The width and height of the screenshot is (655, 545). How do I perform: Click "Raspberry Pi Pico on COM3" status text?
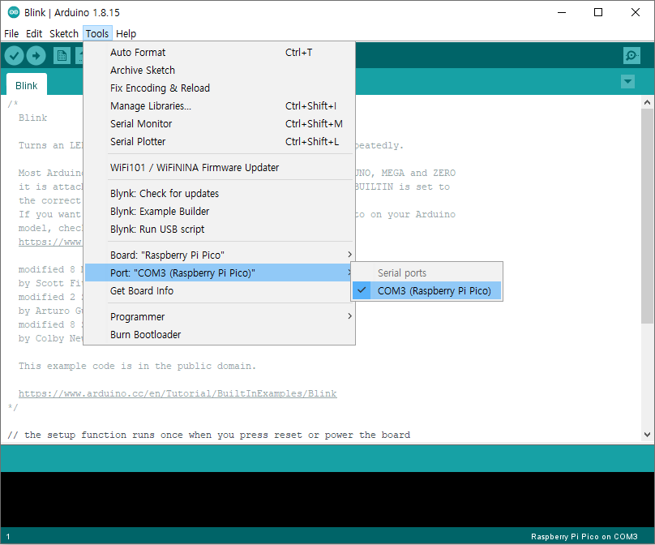(584, 537)
